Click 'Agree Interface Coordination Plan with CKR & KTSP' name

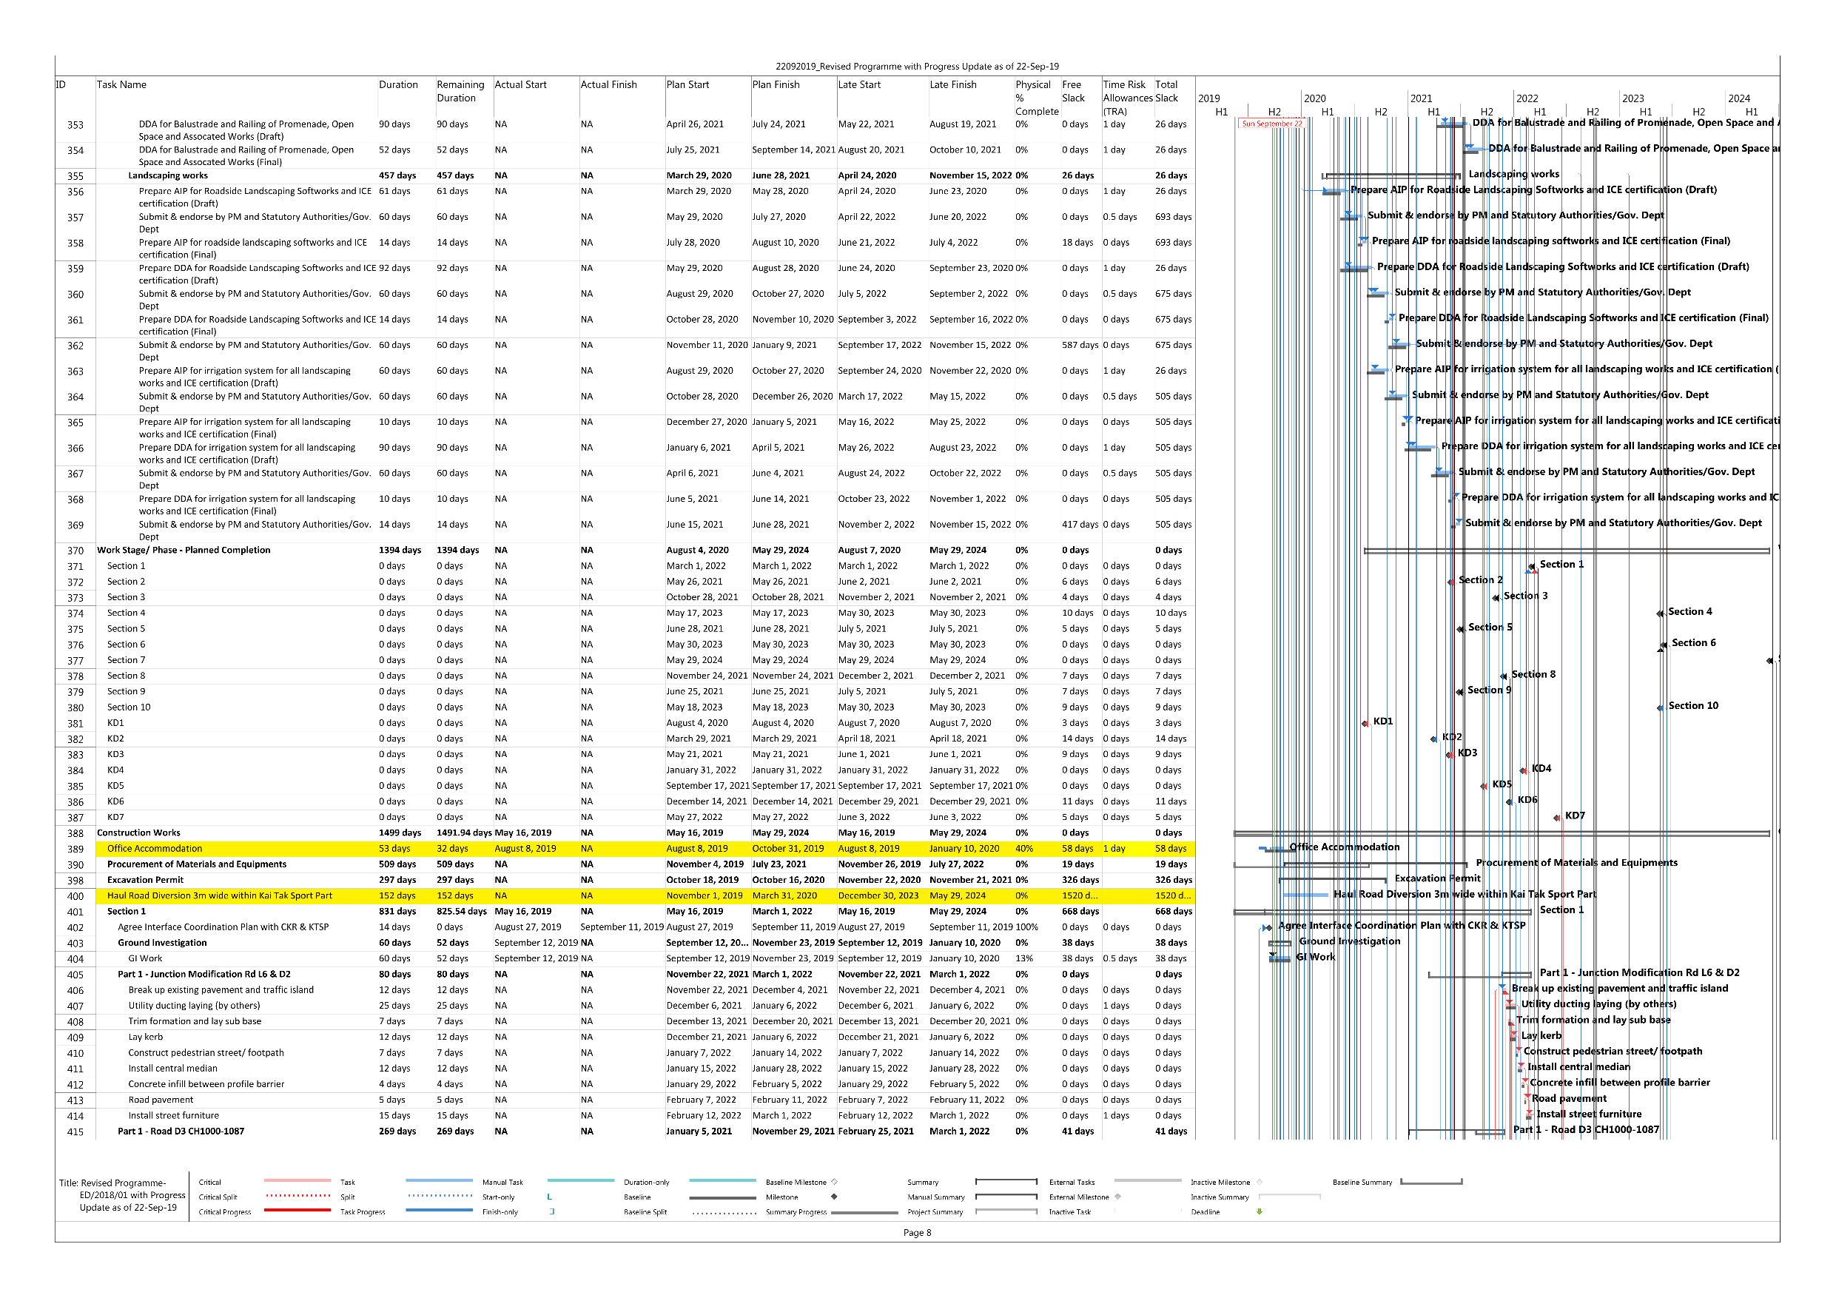pyautogui.click(x=223, y=928)
